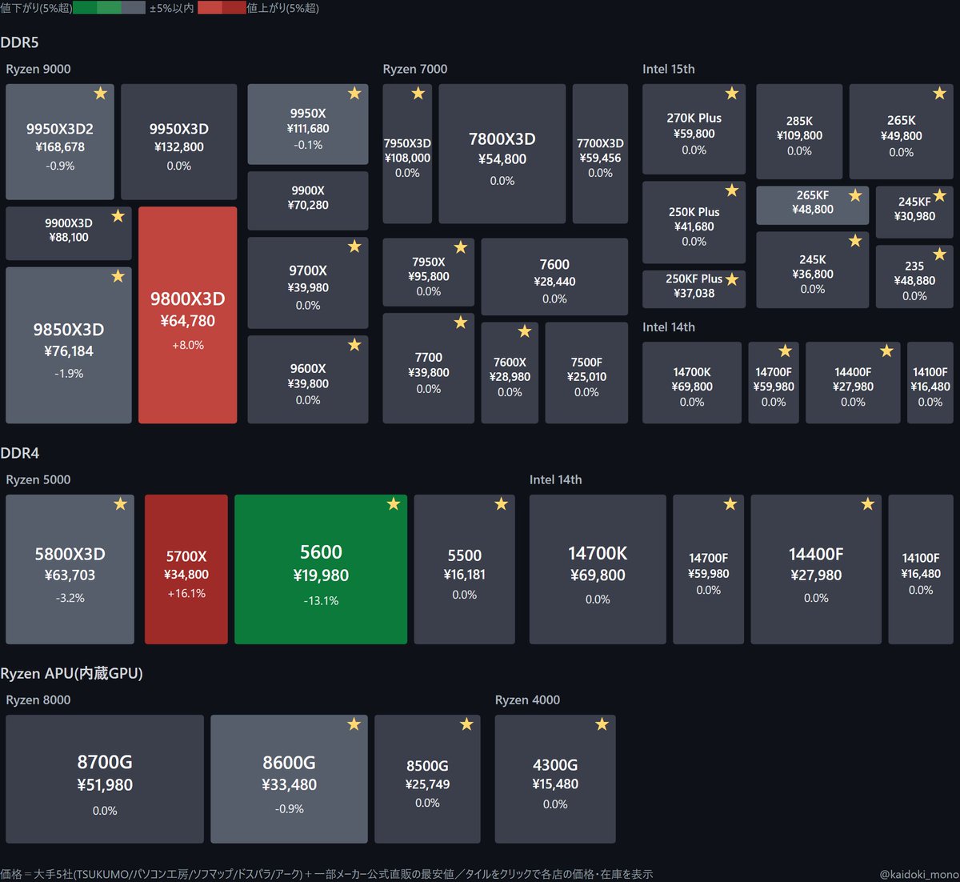Click the star on the 7700 tile
Image resolution: width=960 pixels, height=882 pixels.
460,323
